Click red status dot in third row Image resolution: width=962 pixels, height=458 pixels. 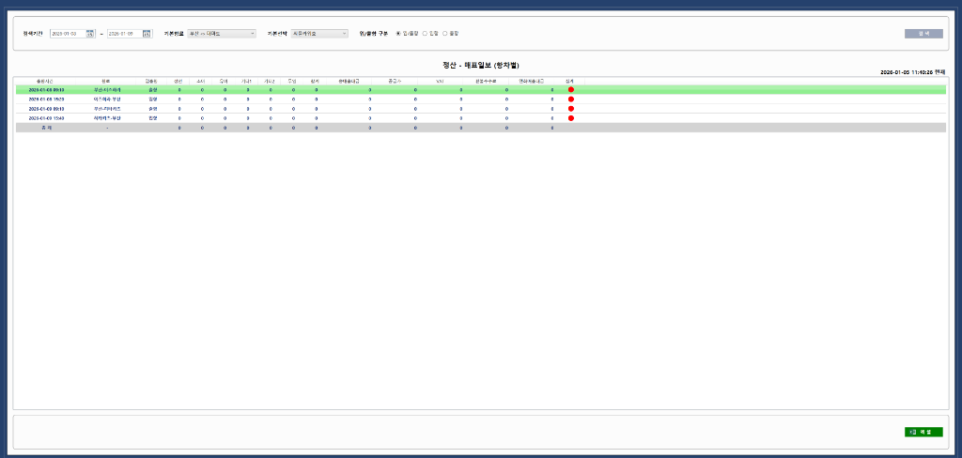[570, 109]
